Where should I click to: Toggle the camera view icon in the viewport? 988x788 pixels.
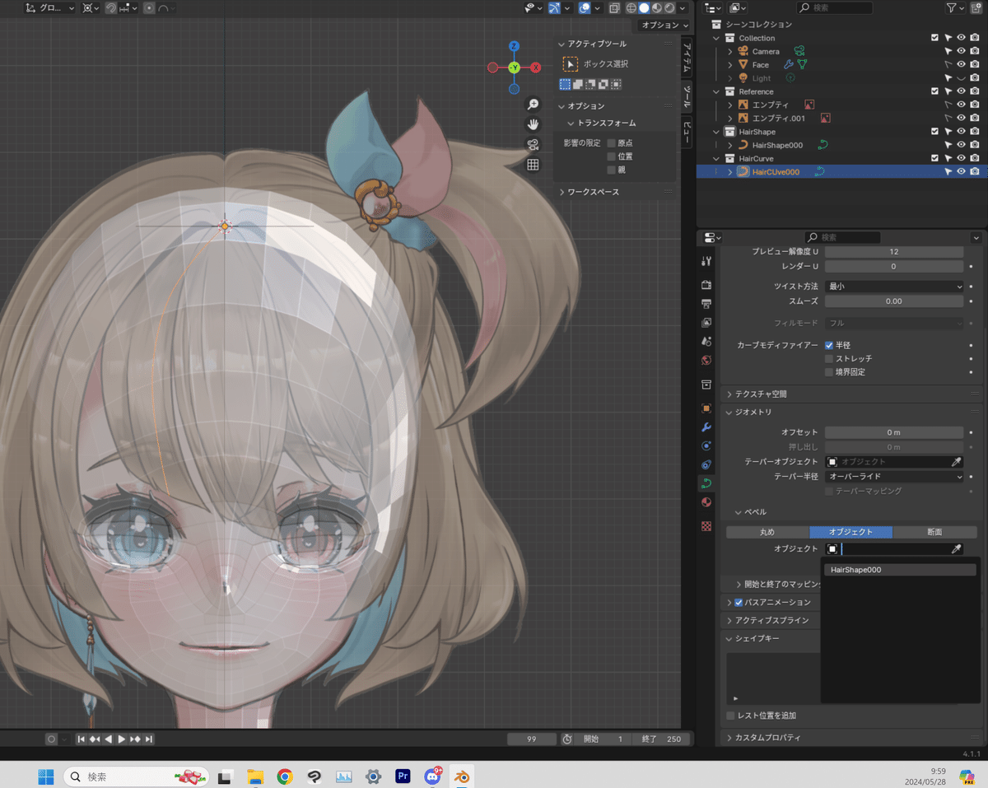pyautogui.click(x=533, y=144)
